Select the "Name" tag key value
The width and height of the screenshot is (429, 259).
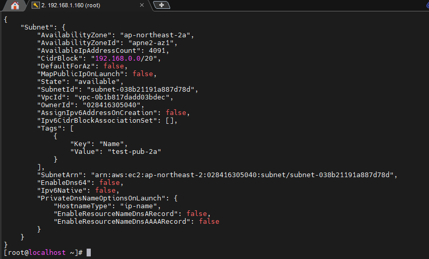[112, 144]
